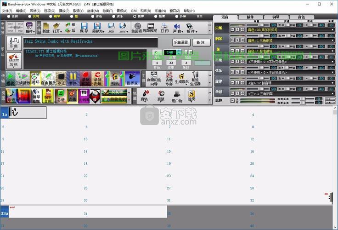The width and height of the screenshot is (338, 230).
Task: Open 视频教程 (Video Tutorials) icon
Action: click(150, 28)
